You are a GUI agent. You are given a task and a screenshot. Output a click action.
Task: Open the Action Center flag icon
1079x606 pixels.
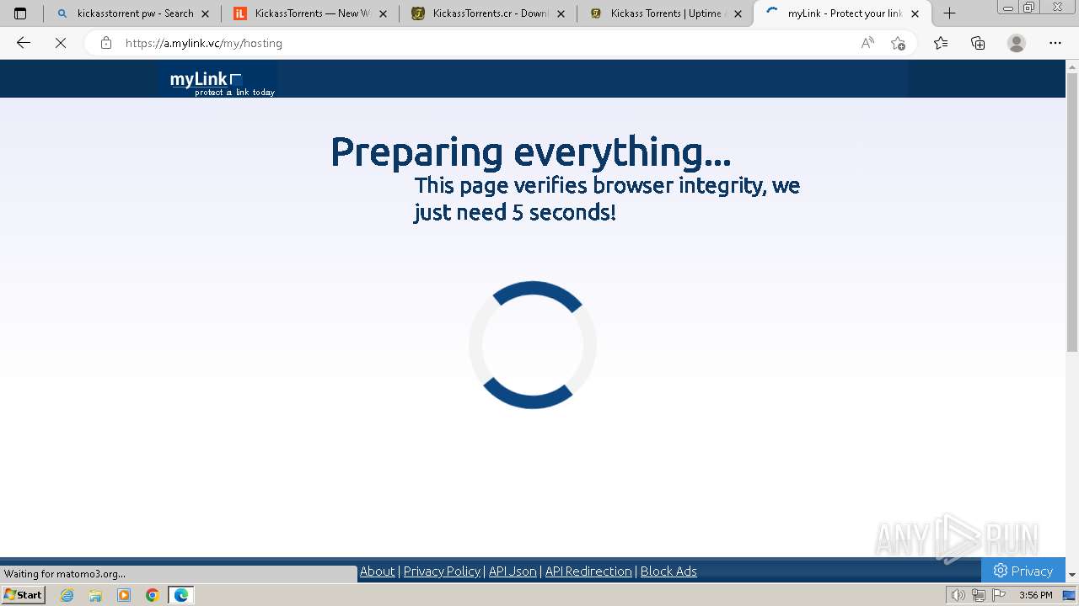(998, 595)
